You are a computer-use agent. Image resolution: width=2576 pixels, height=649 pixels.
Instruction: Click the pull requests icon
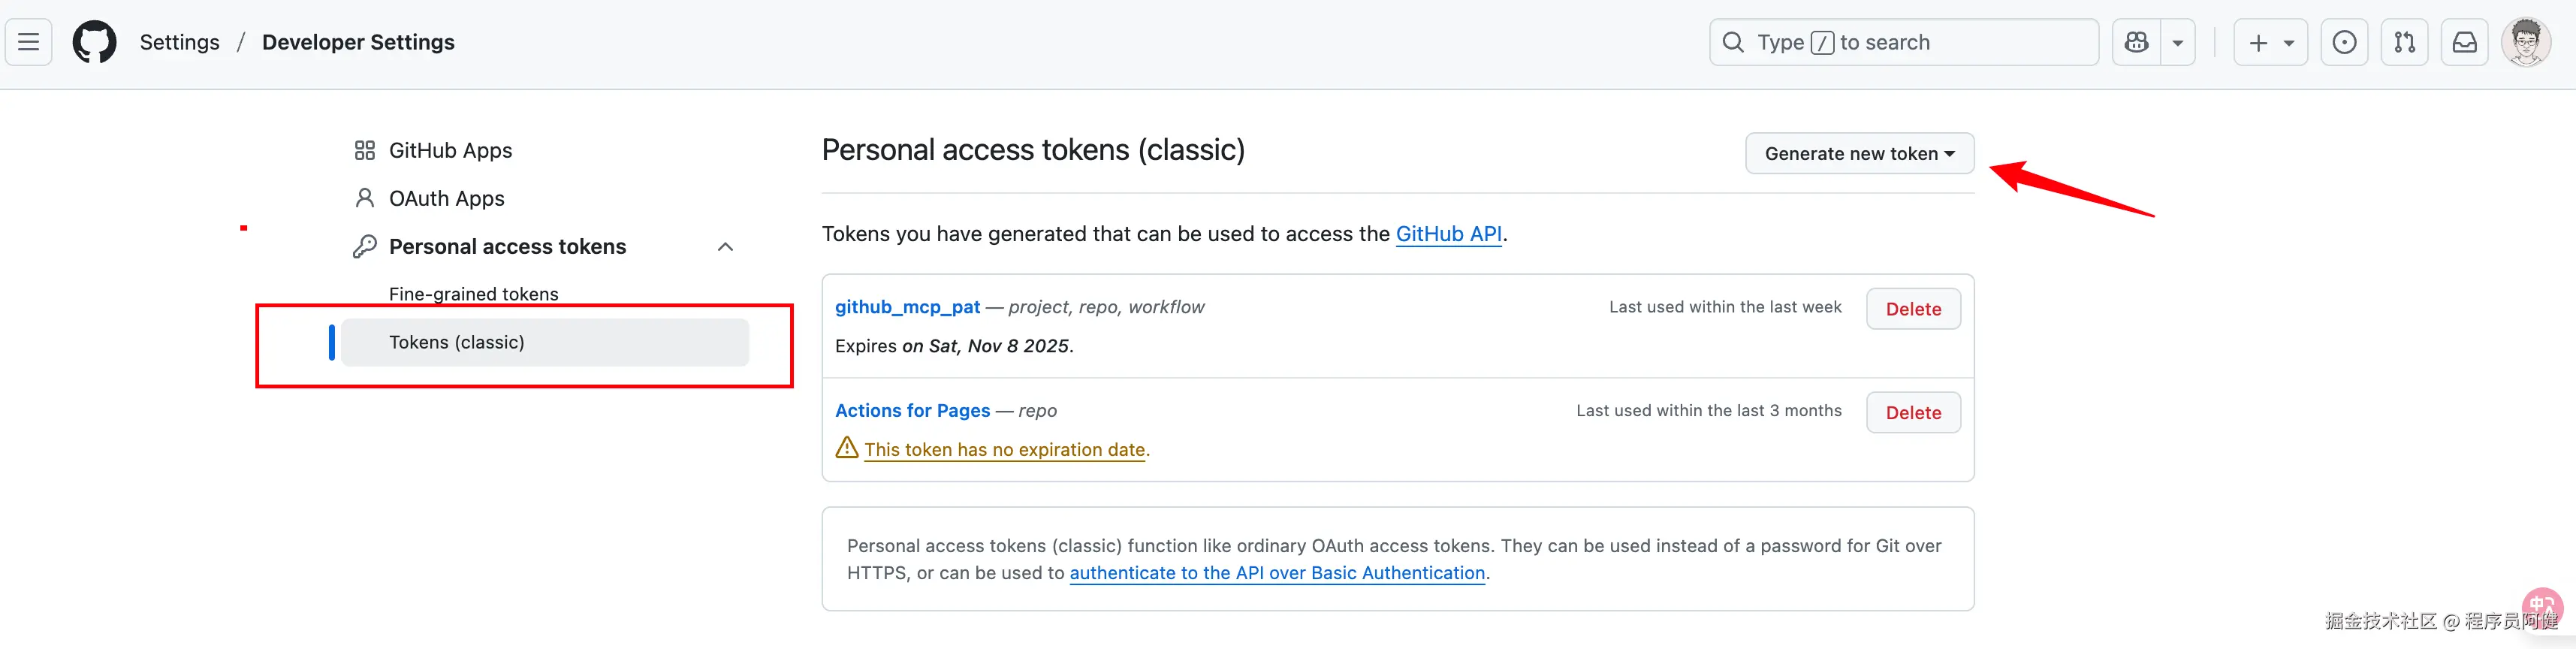pos(2405,41)
